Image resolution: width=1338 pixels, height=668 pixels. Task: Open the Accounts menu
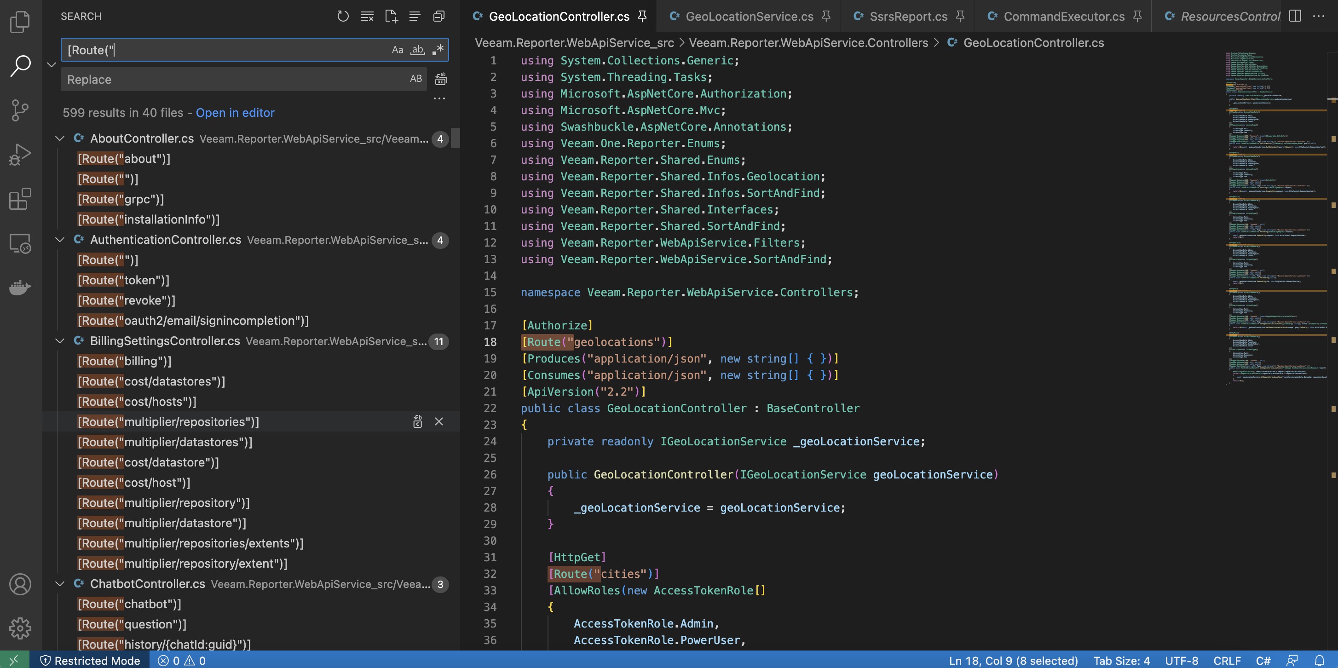point(20,584)
